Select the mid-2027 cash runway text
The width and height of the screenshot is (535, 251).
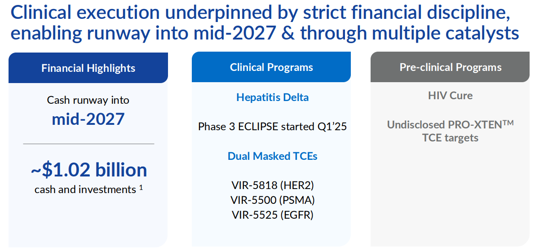click(x=88, y=119)
